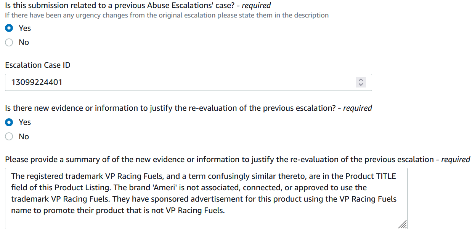Increment Escalation Case ID with up arrow
The height and width of the screenshot is (229, 472).
coord(360,80)
